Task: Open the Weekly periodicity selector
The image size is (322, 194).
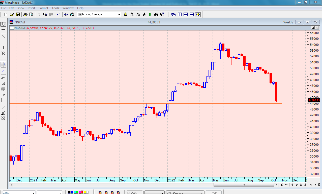Action: click(x=288, y=22)
